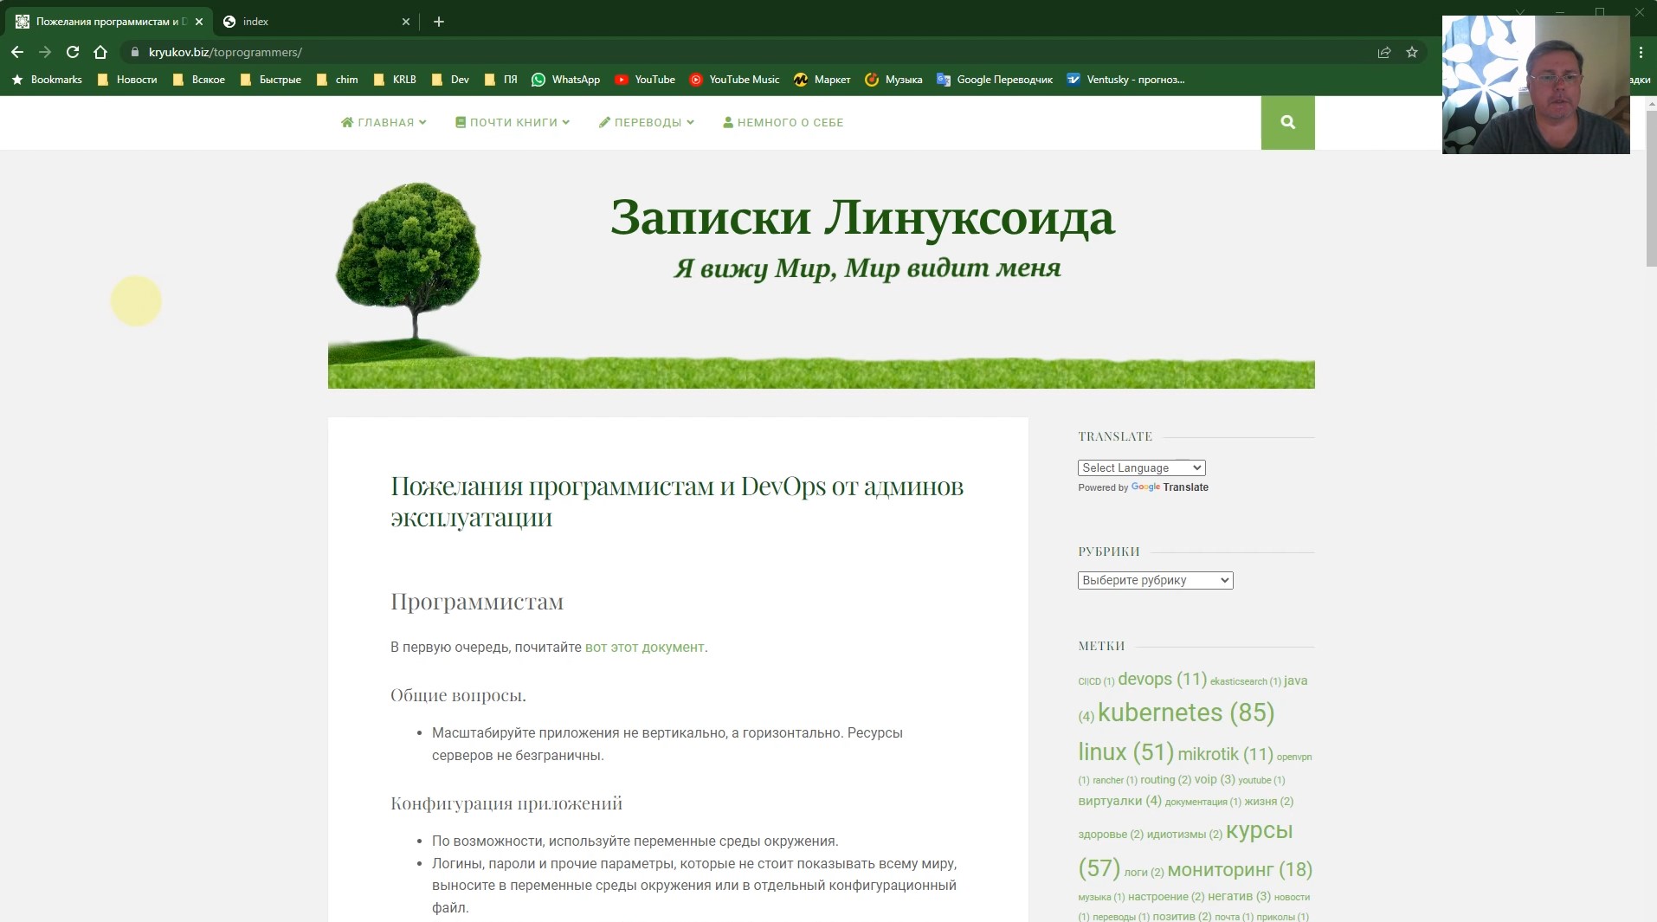
Task: Bookmark this page with the star icon
Action: 1412,52
